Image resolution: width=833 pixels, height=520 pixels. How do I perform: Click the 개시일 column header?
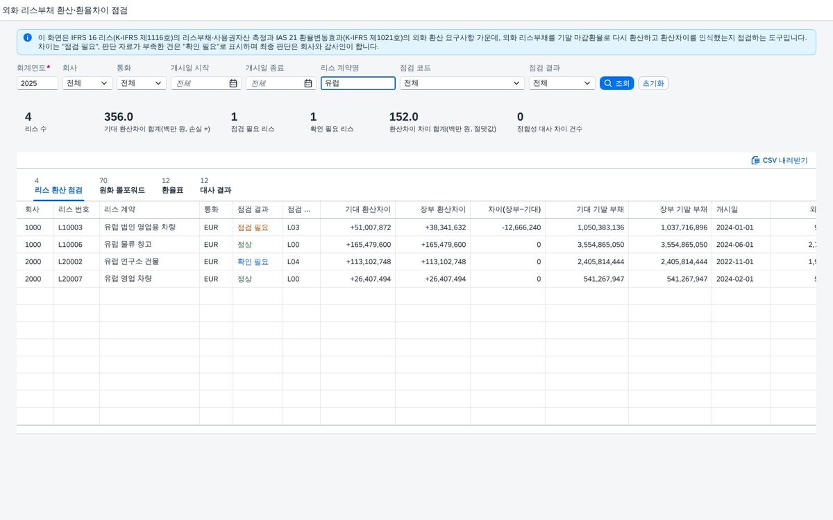point(741,210)
